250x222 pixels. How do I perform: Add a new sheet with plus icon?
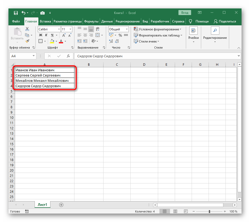tap(61, 205)
